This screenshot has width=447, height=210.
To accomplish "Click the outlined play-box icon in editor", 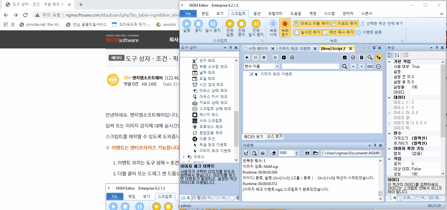I will [x=292, y=57].
